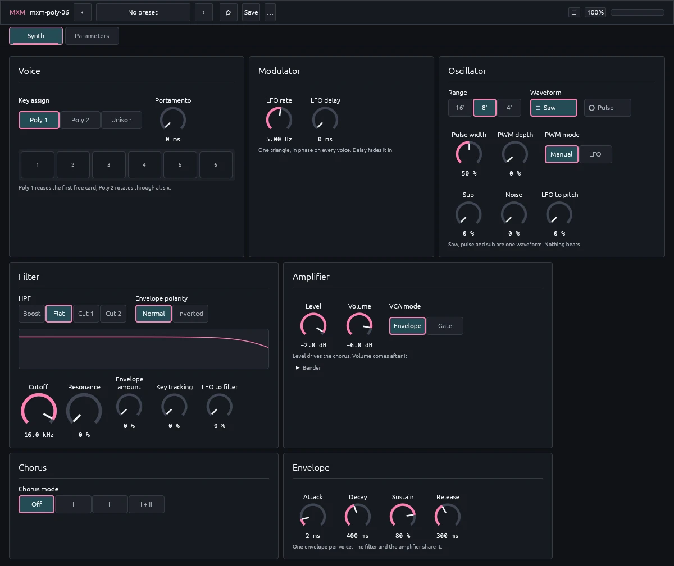Viewport: 674px width, 566px height.
Task: Set envelope polarity to Inverted
Action: 190,314
